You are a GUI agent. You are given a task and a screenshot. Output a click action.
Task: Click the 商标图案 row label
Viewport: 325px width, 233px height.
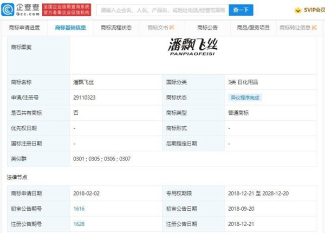tap(21, 47)
